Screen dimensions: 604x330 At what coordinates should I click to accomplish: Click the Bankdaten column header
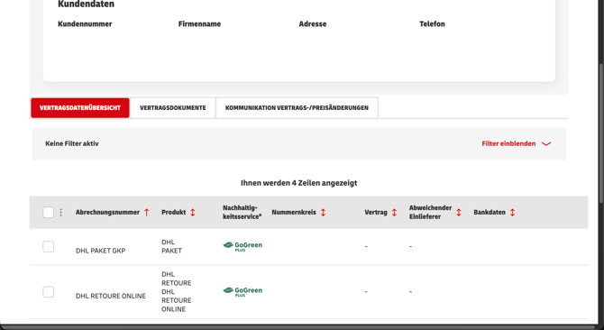point(490,212)
